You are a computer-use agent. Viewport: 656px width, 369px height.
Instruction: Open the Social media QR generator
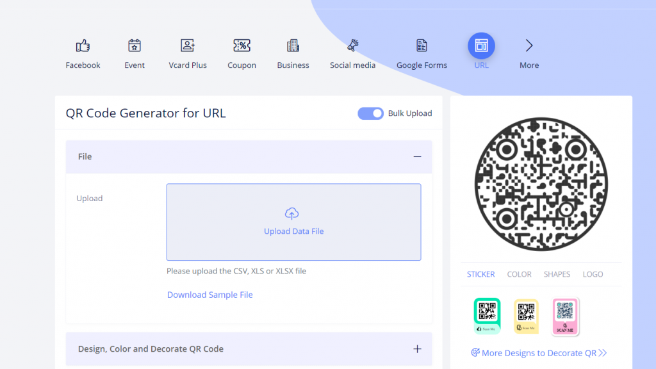coord(352,45)
